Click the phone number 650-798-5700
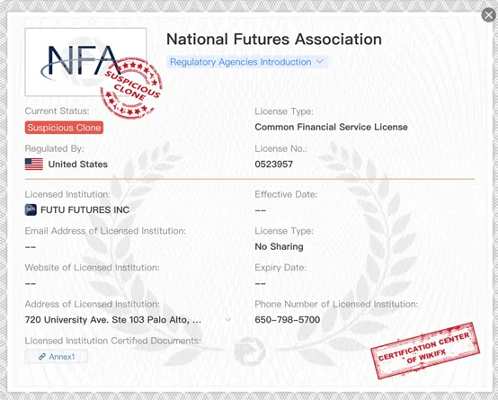 (x=288, y=320)
